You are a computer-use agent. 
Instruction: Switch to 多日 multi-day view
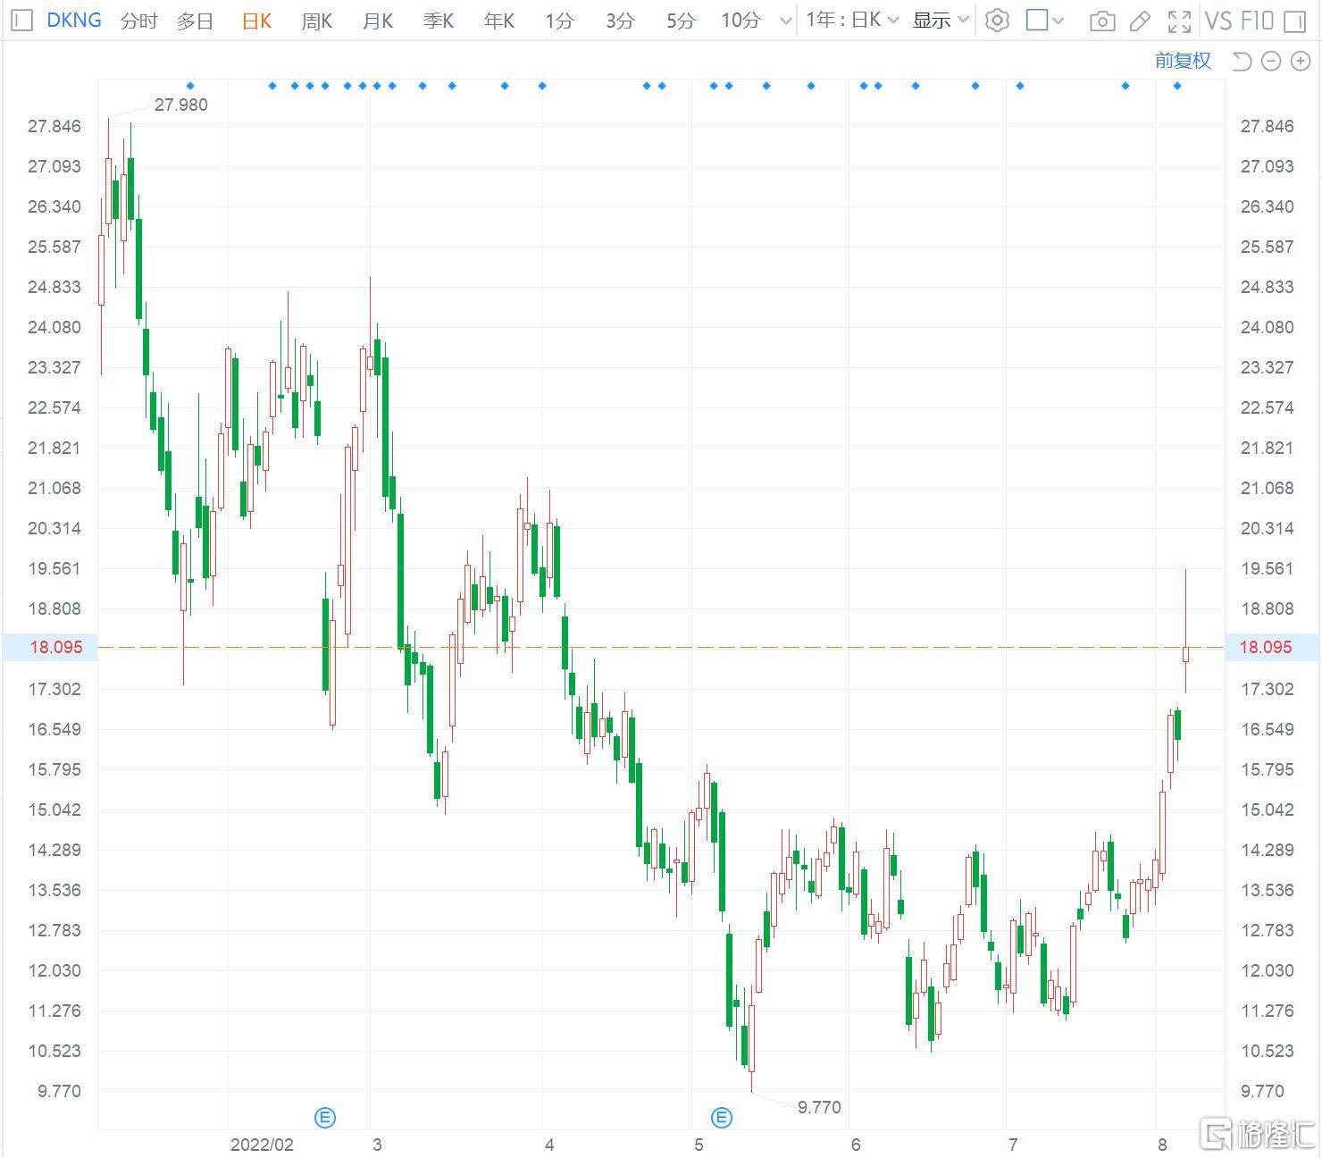click(195, 21)
